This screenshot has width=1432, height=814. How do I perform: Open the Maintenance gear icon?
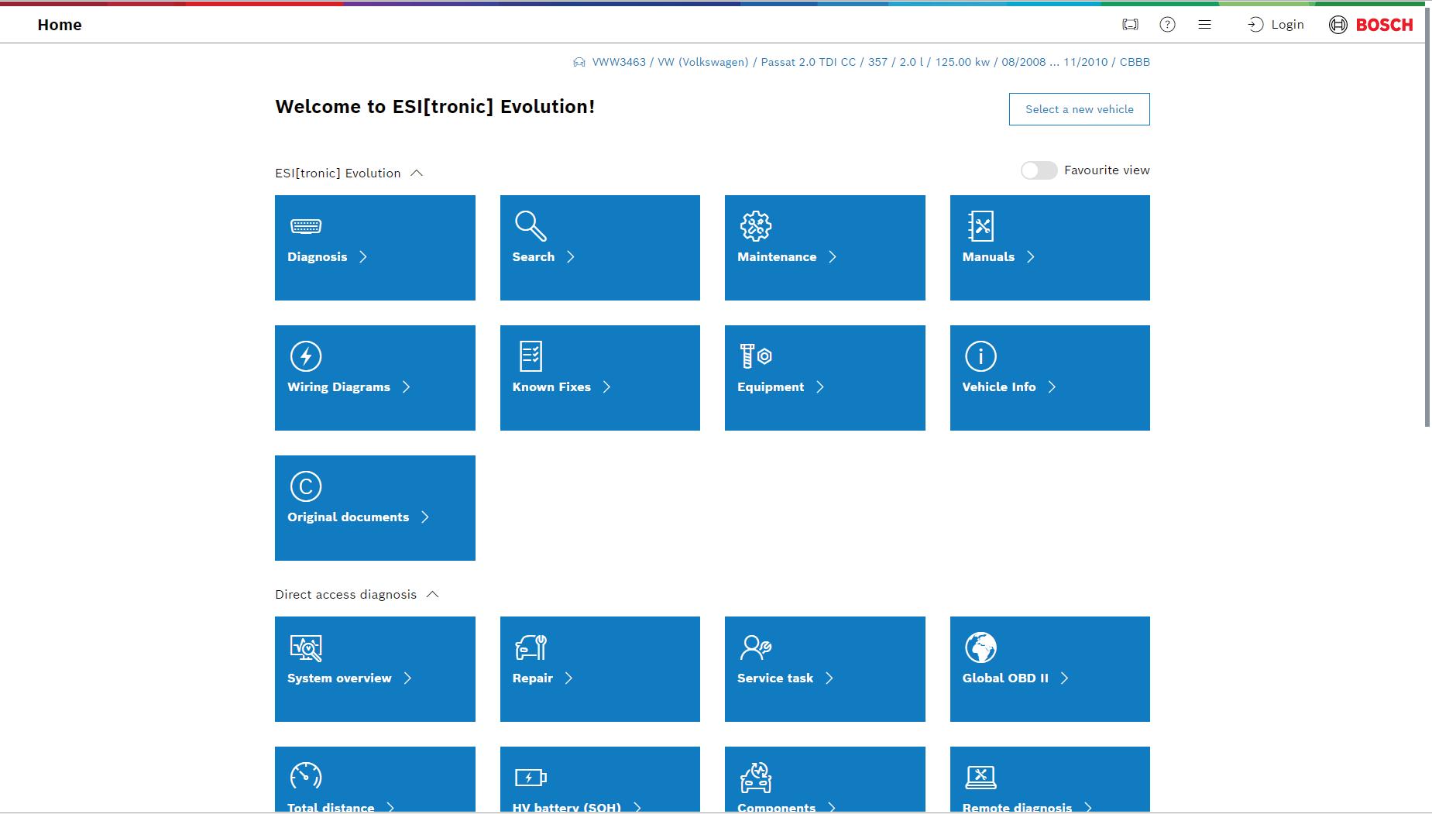[756, 226]
